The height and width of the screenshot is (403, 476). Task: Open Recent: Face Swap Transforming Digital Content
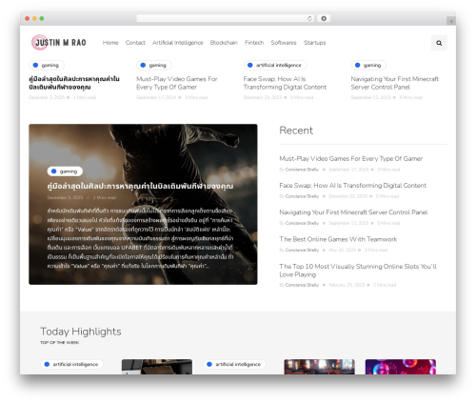click(352, 186)
